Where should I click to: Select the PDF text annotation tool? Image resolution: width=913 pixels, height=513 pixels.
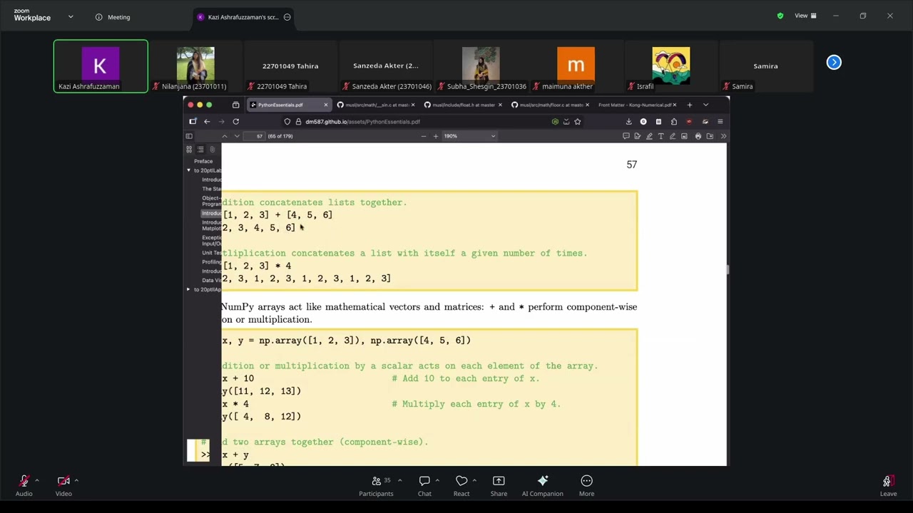660,136
